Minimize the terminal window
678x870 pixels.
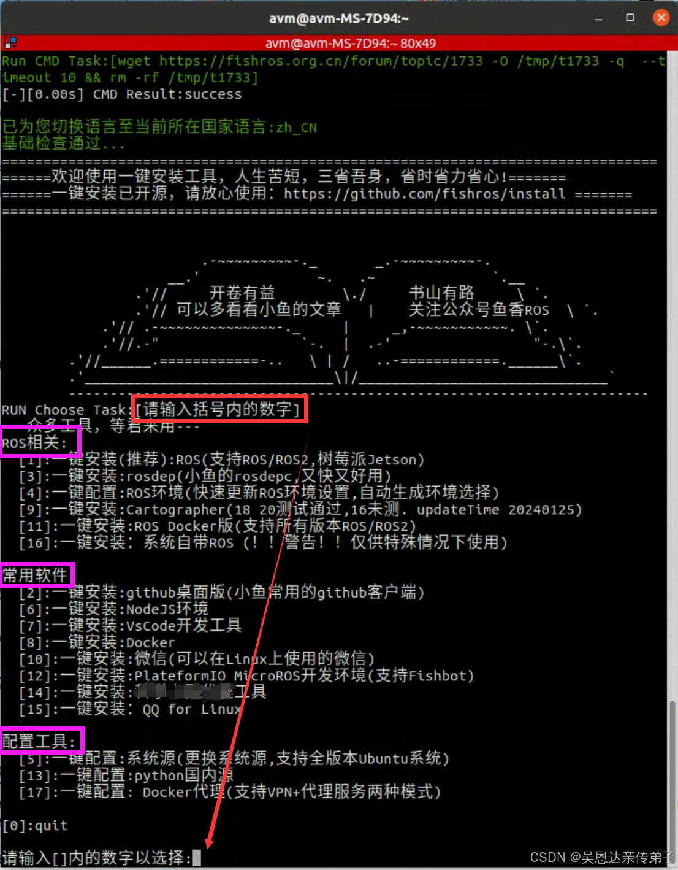click(x=598, y=18)
